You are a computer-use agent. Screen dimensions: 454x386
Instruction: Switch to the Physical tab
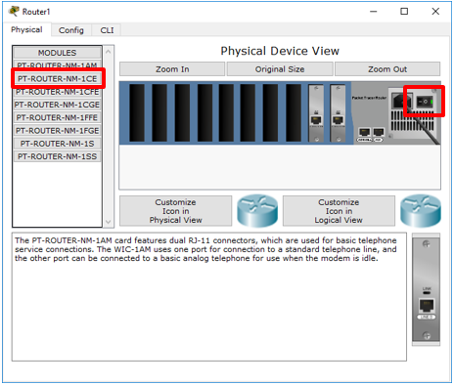click(26, 29)
